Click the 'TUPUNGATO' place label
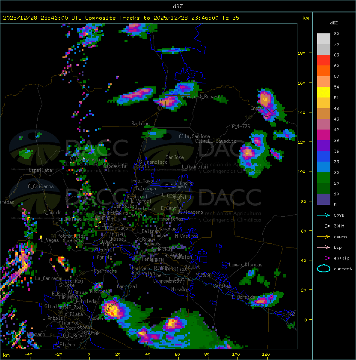The image size is (356, 360). pyautogui.click(x=69, y=298)
